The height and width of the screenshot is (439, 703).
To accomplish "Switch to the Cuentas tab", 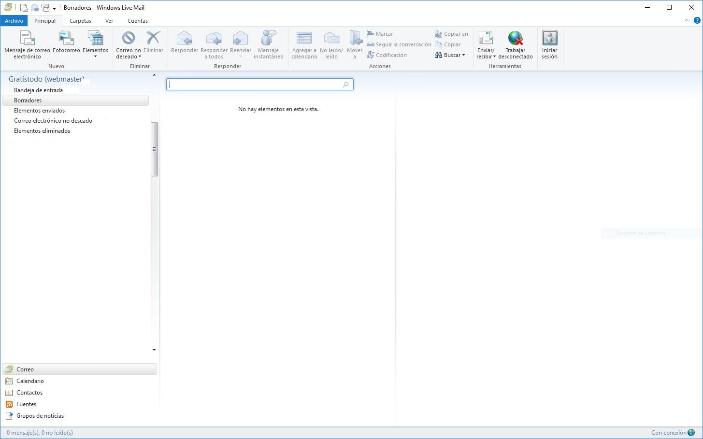I will (138, 21).
